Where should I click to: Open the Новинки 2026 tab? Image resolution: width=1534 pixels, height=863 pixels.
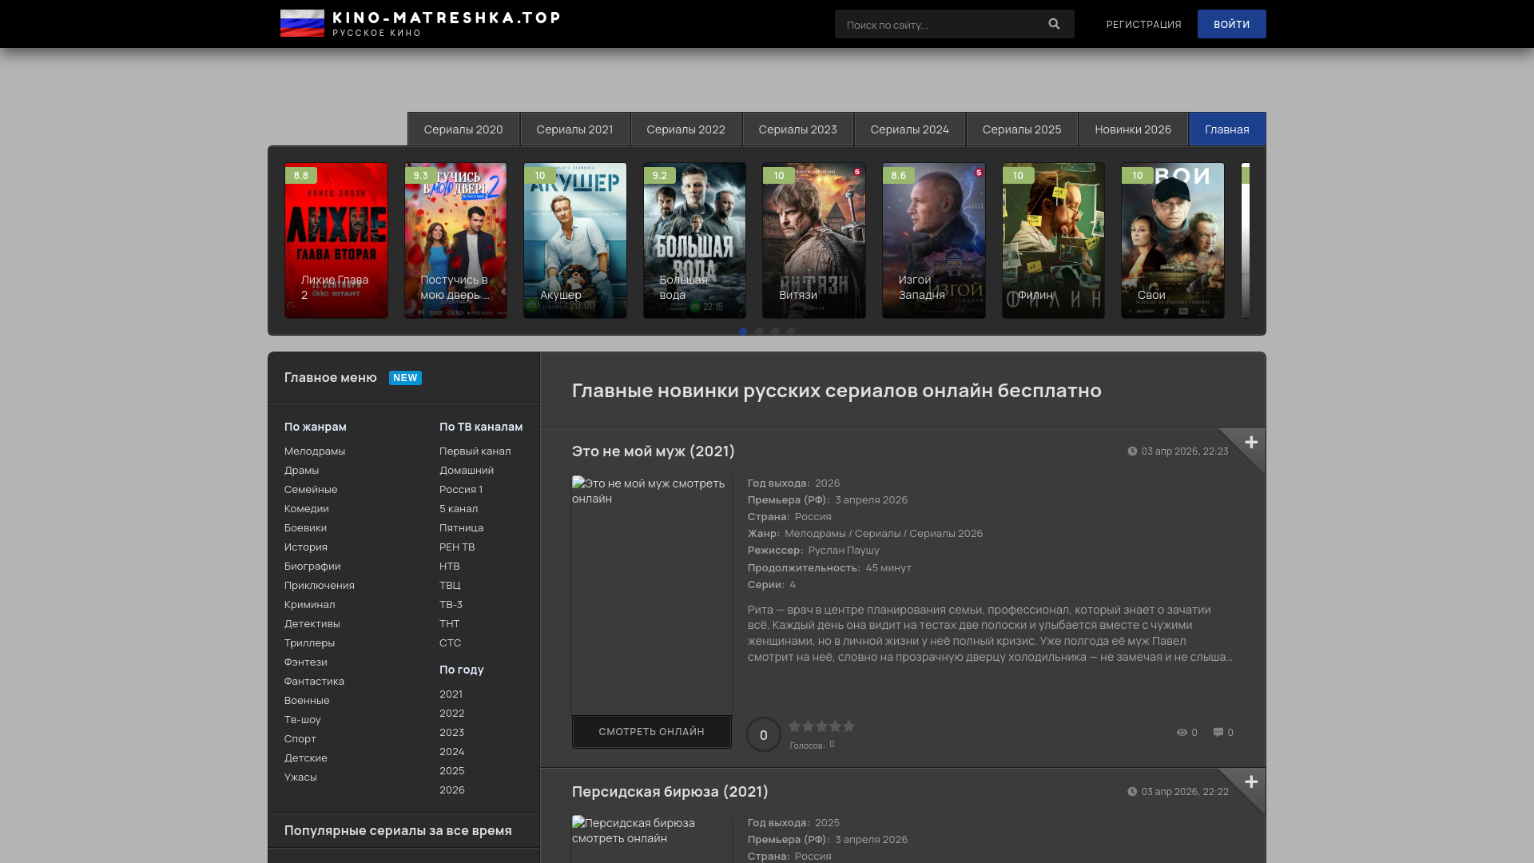click(x=1133, y=129)
